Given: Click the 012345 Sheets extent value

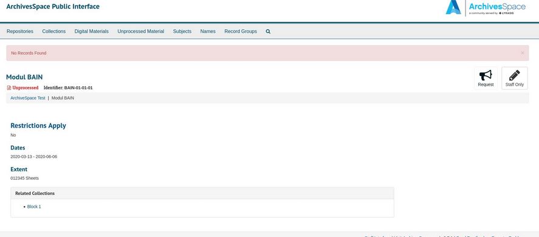Looking at the screenshot, I should point(24,178).
